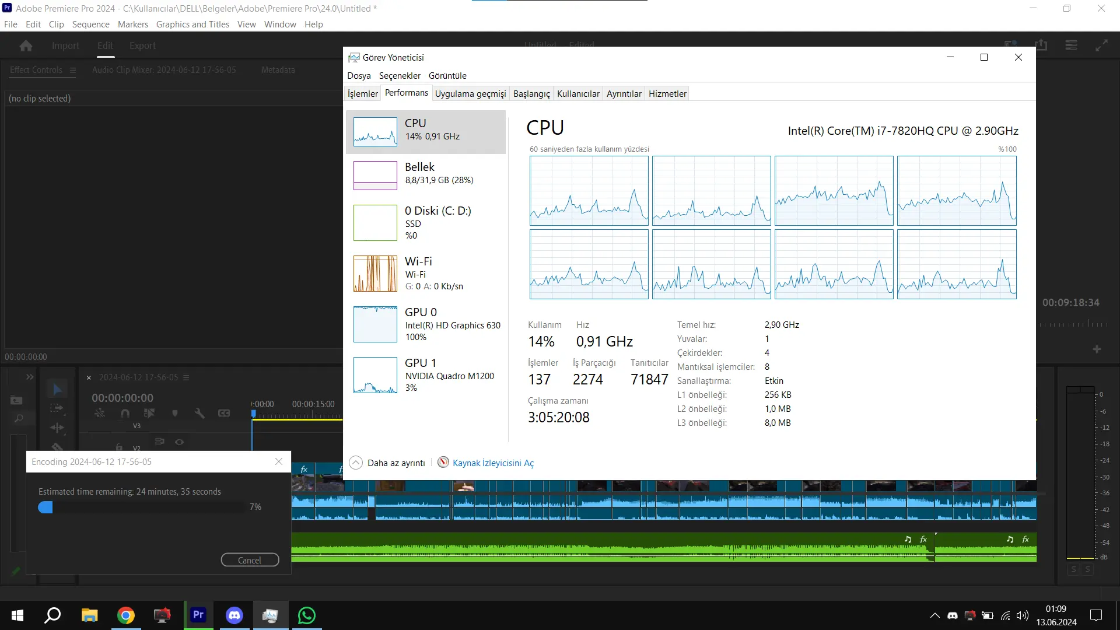Viewport: 1120px width, 630px height.
Task: Switch to the Ayrıntılar tab
Action: (x=624, y=94)
